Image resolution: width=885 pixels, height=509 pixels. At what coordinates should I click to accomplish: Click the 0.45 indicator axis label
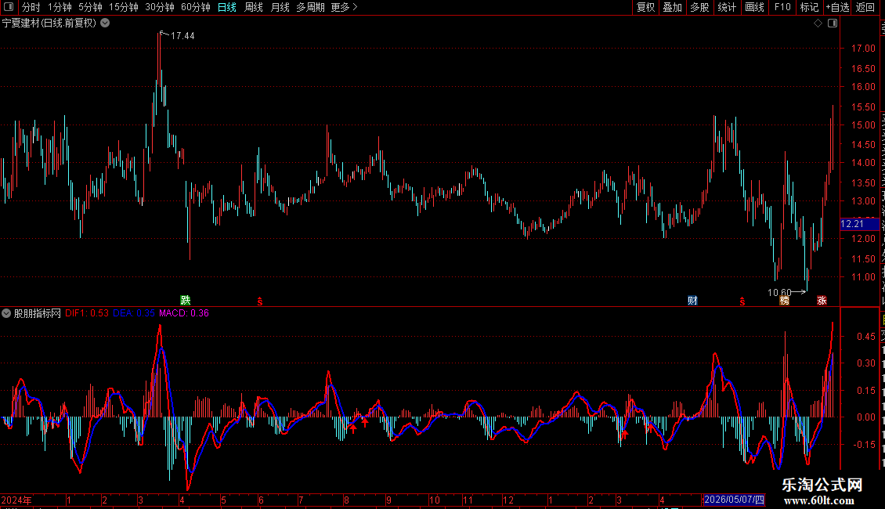coord(865,336)
